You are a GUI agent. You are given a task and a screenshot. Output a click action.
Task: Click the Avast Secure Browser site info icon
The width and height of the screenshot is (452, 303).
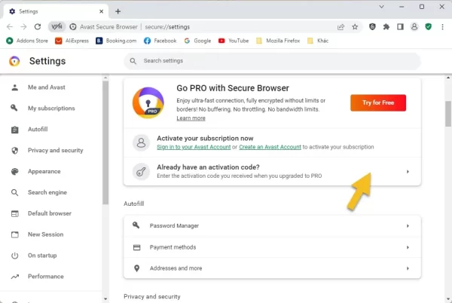[73, 27]
